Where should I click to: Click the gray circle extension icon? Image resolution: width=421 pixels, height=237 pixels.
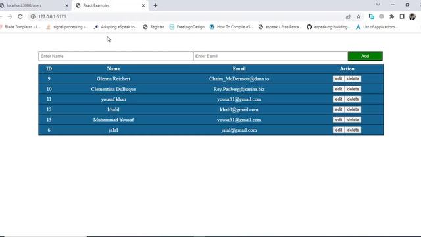tap(382, 16)
